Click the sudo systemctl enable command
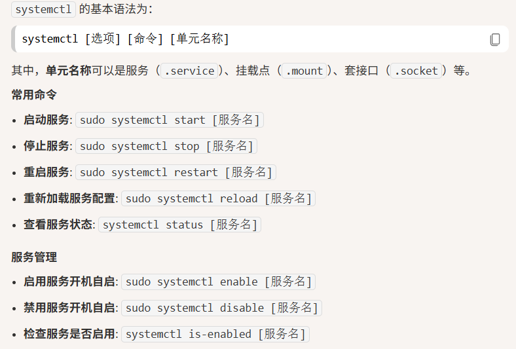516x349 pixels. (218, 282)
